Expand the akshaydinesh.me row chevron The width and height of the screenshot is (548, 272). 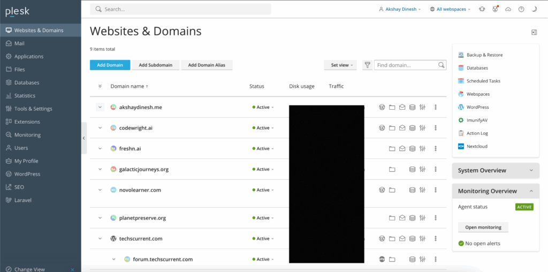click(x=100, y=107)
